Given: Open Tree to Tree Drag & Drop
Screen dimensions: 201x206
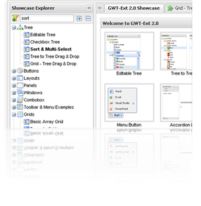Looking at the screenshot, I should coord(55,57).
